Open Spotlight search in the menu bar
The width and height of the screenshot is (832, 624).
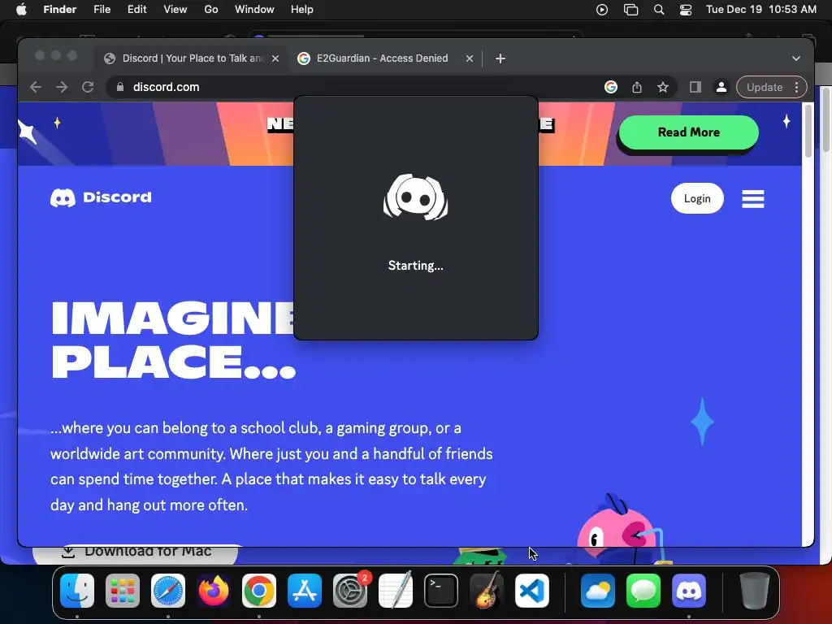(658, 10)
